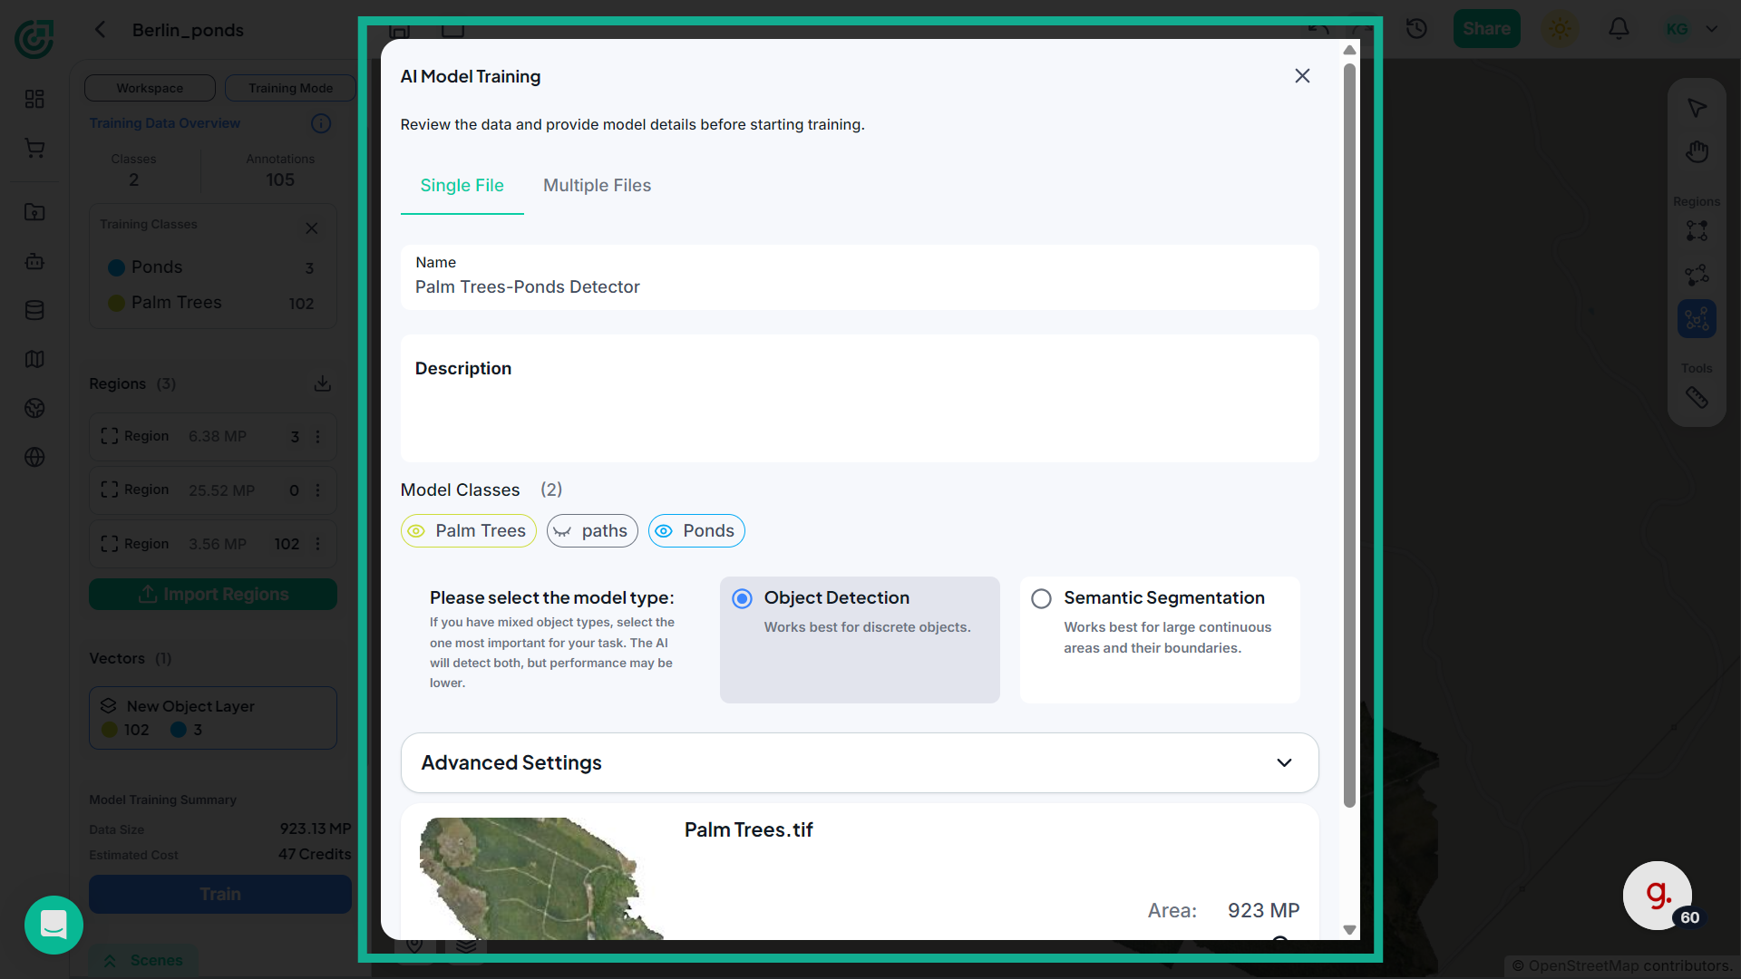Image resolution: width=1741 pixels, height=979 pixels.
Task: Open options for the 25.52 MP region
Action: point(317,490)
